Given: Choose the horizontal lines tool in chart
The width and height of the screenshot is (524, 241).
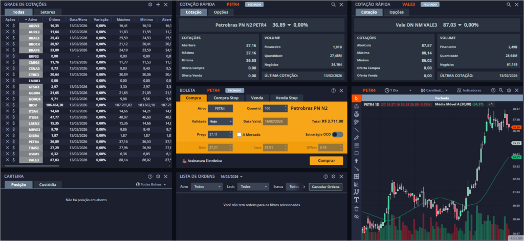Looking at the screenshot, I should pos(356,145).
